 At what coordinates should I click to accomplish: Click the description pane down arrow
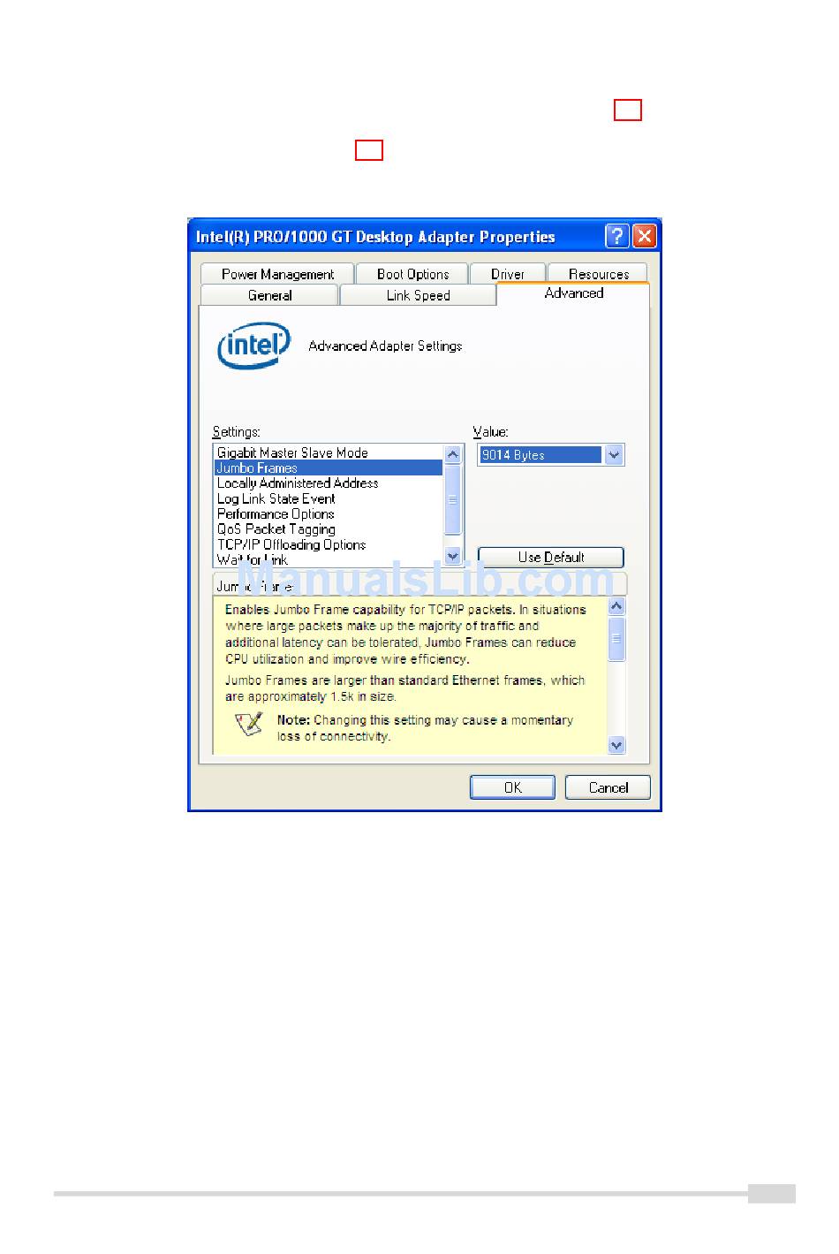[x=616, y=745]
